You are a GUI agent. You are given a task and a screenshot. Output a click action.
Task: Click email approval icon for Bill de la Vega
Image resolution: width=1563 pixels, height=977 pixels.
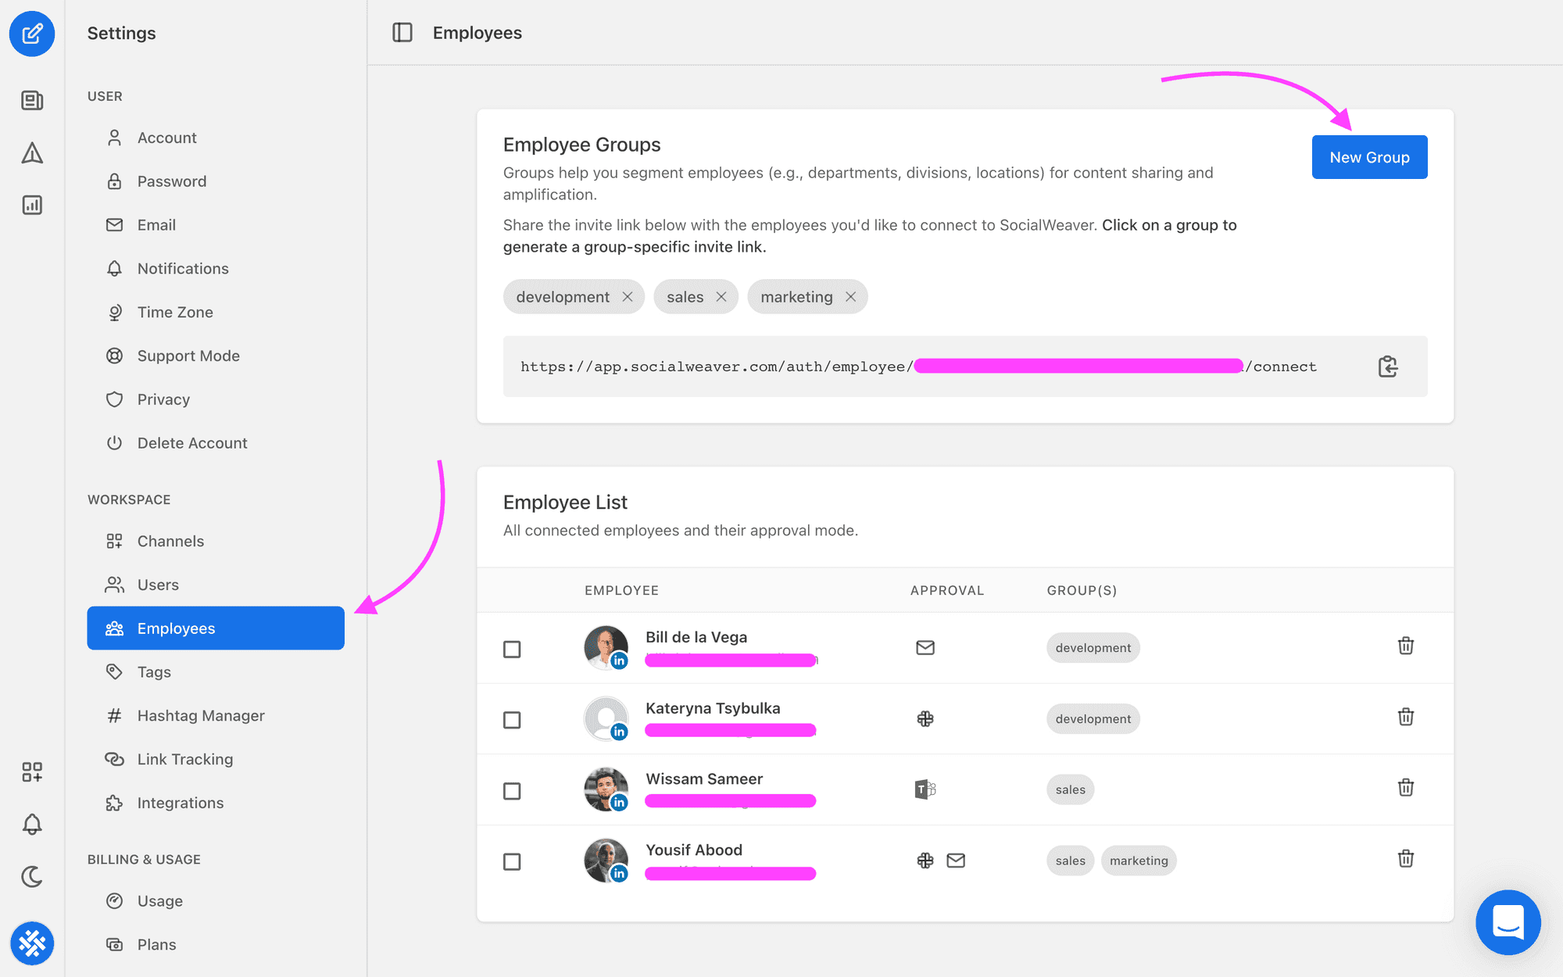click(925, 647)
